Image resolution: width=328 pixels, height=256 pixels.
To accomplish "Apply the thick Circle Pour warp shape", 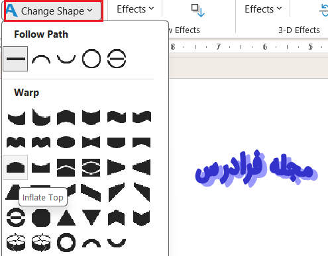I will 66,243.
